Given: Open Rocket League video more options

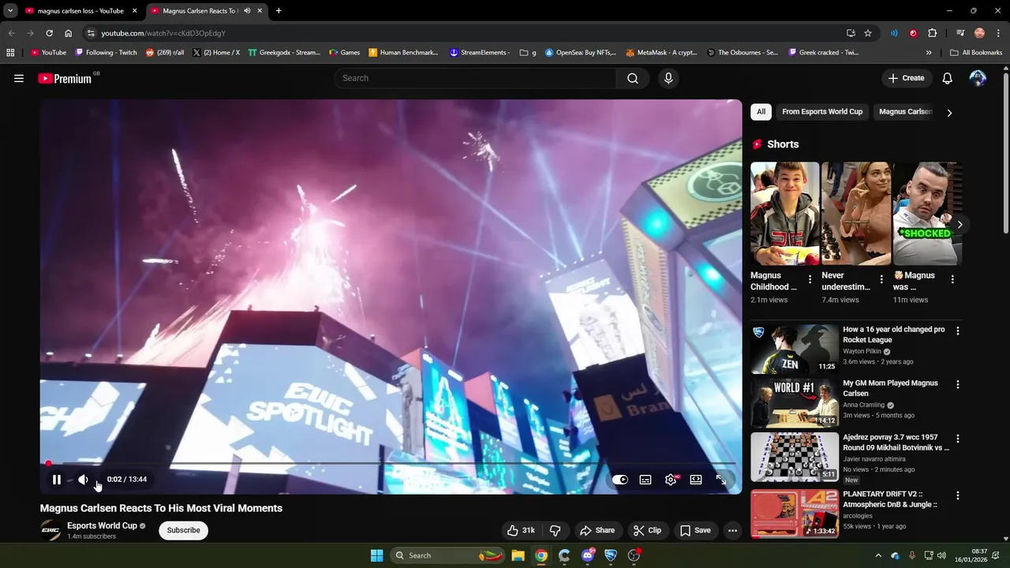Looking at the screenshot, I should (958, 331).
